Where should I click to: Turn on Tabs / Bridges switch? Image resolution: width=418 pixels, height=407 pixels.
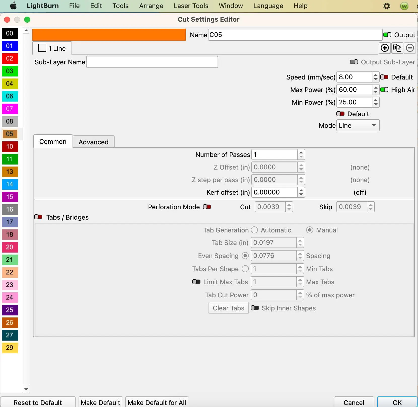click(38, 217)
